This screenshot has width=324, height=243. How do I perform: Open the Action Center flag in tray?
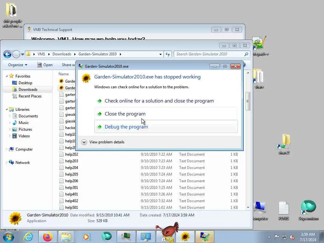277,237
